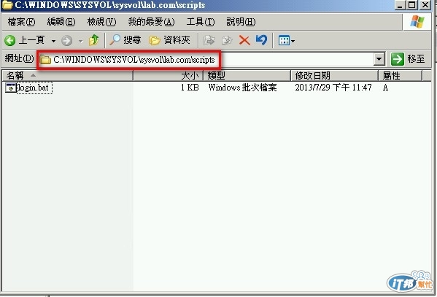The width and height of the screenshot is (437, 297).
Task: Click the 移至 Go button
Action: (408, 59)
